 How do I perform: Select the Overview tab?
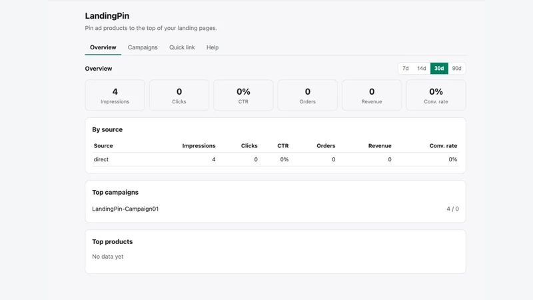click(103, 47)
